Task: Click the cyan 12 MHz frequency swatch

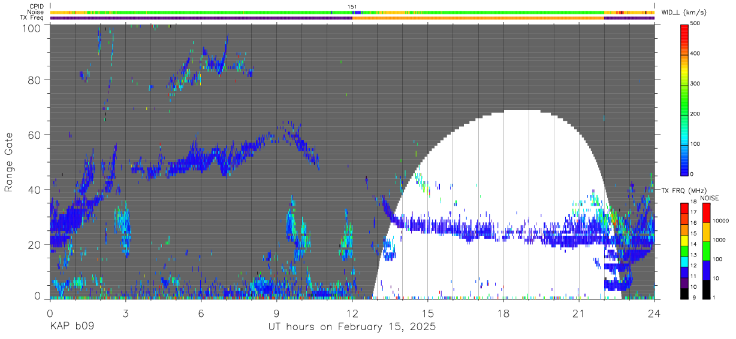Action: (x=684, y=261)
